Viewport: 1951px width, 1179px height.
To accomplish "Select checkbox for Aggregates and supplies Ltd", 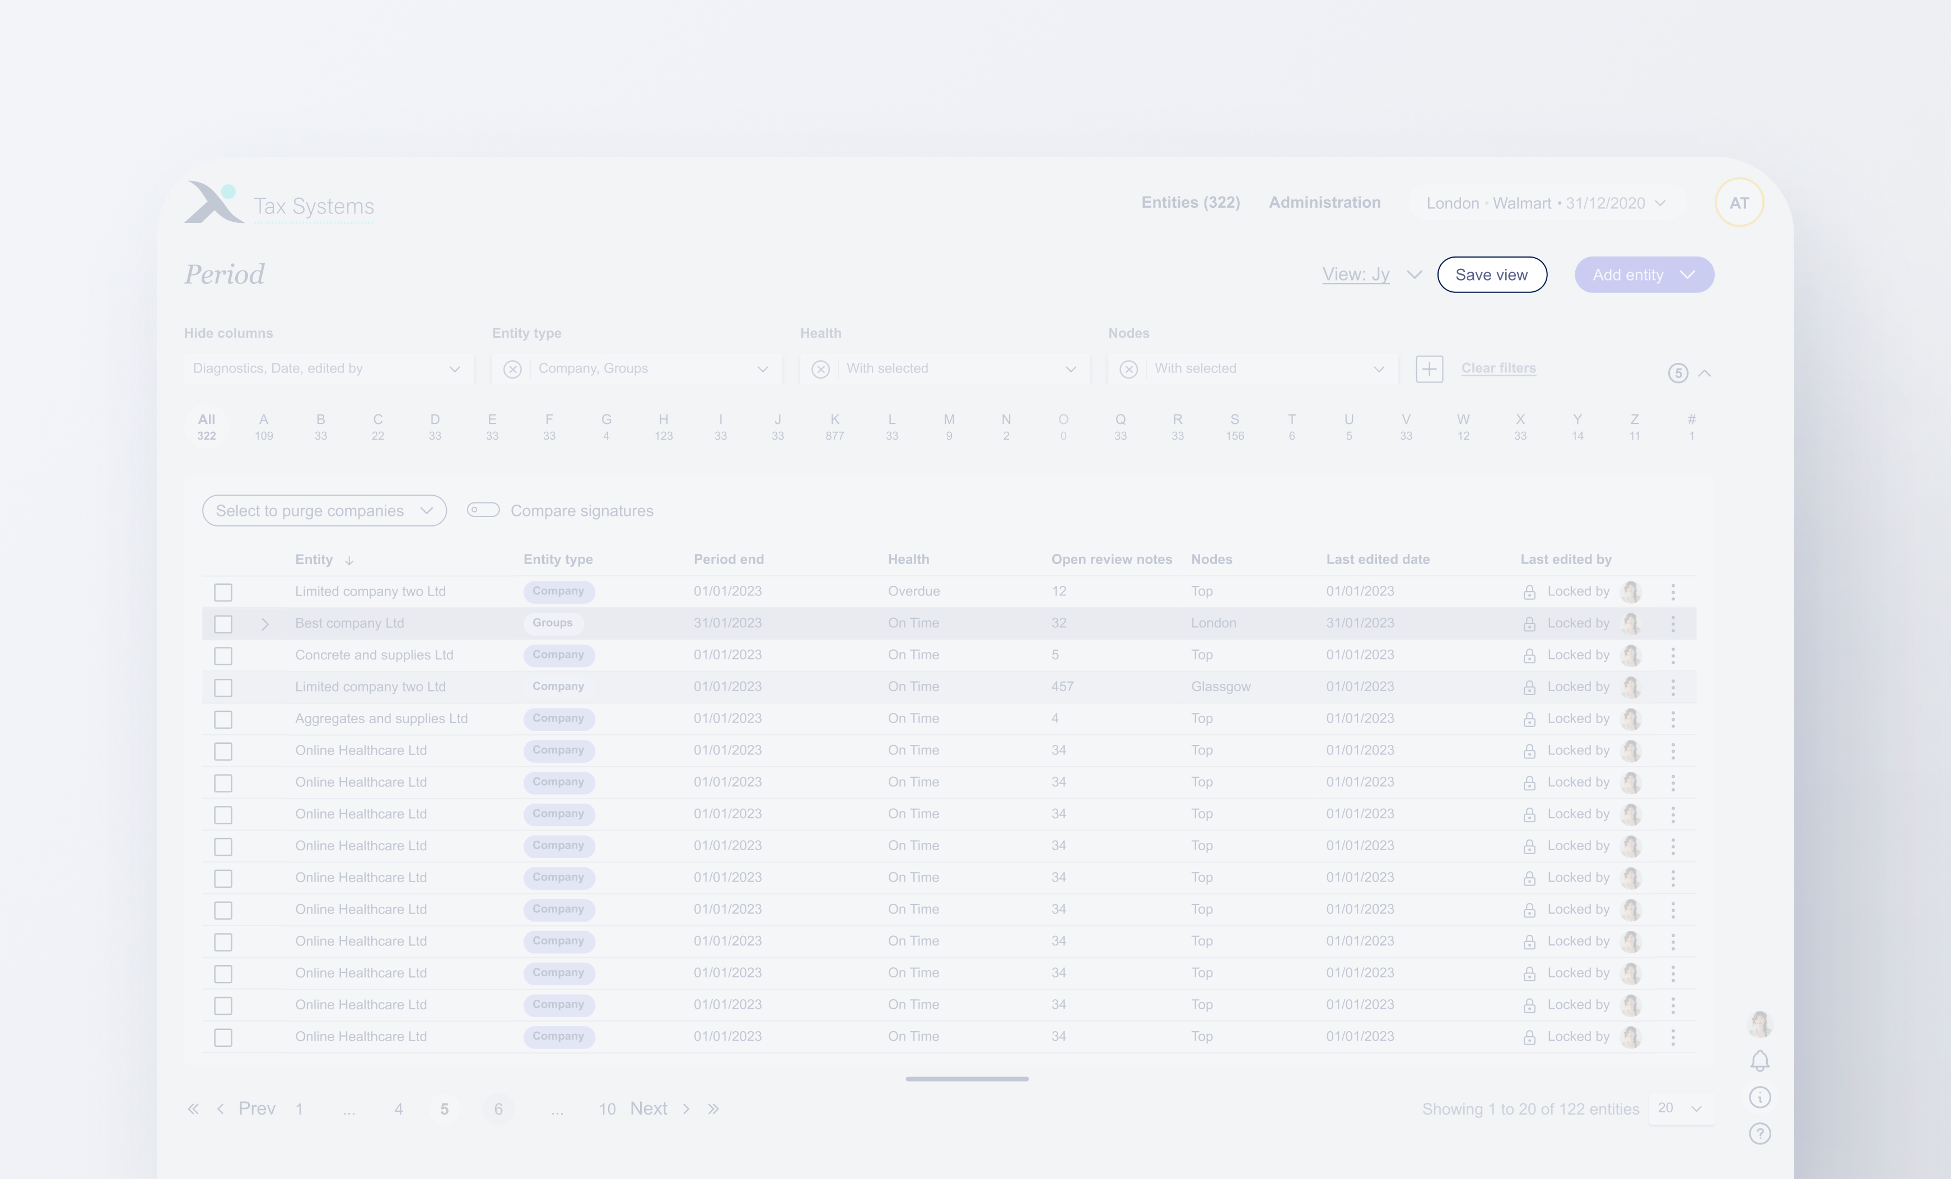I will pos(223,719).
